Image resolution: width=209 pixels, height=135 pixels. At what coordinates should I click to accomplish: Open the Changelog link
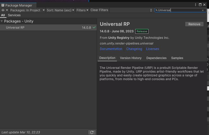tap(134, 49)
